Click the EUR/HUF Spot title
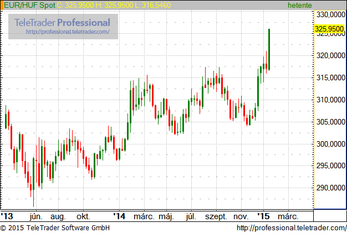This screenshot has height=233, width=347. coord(29,5)
